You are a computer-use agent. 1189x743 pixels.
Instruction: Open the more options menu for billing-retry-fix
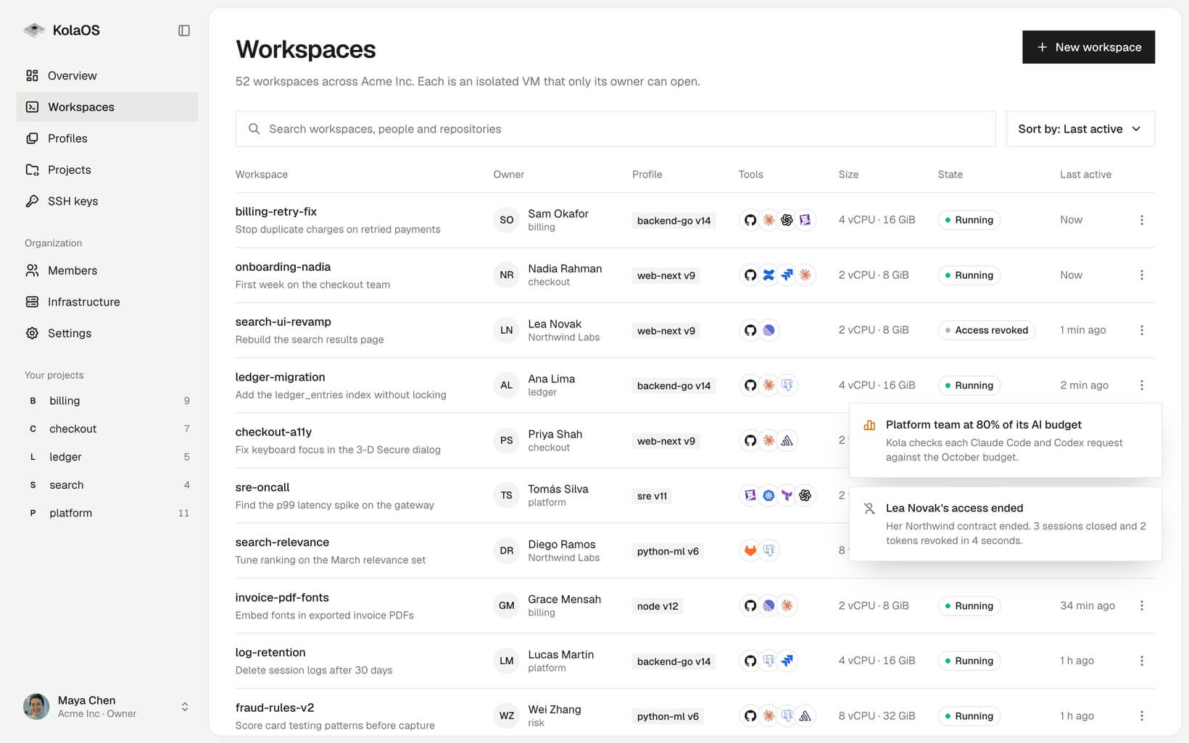1142,220
